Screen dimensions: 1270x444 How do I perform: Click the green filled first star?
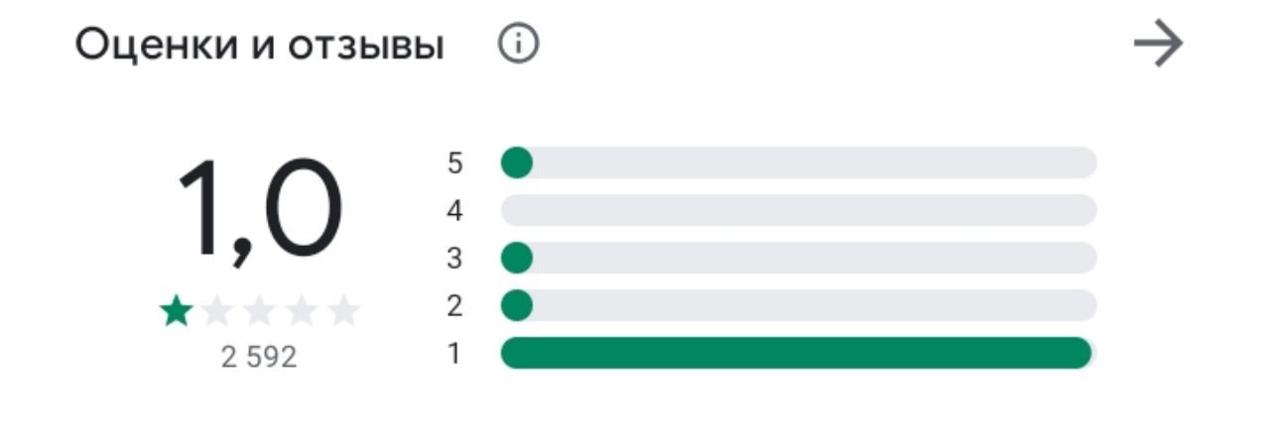(177, 312)
